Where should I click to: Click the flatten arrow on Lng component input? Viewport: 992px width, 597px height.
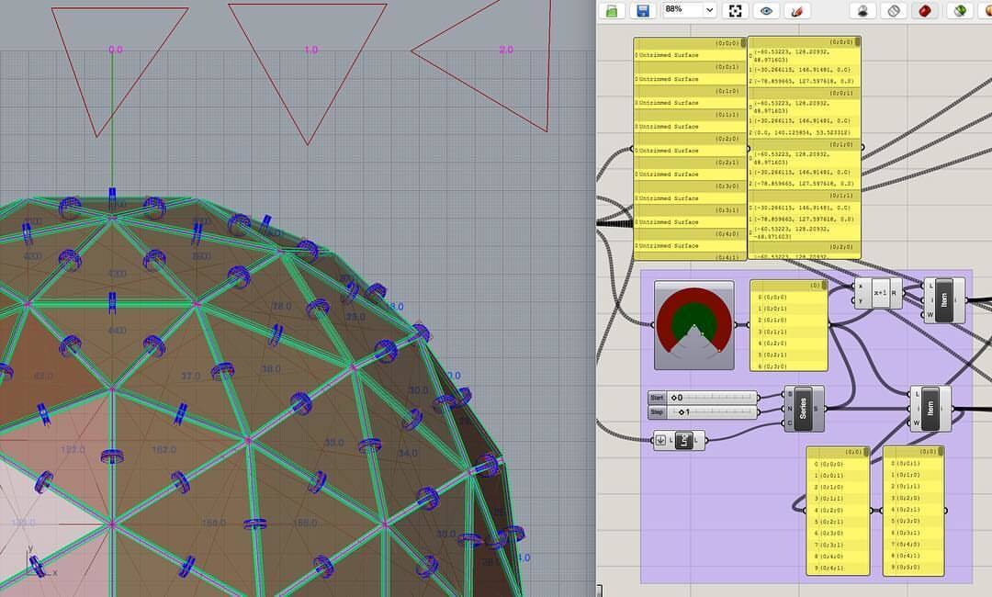[660, 440]
